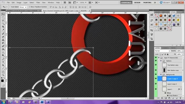Collapse the Apex YT Channel 2012 group
The height and width of the screenshot is (104, 185).
coord(159,58)
